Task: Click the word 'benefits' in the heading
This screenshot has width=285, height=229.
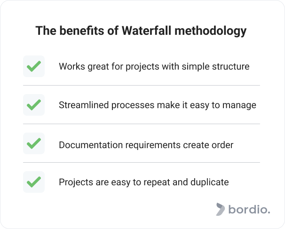Action: (x=82, y=31)
